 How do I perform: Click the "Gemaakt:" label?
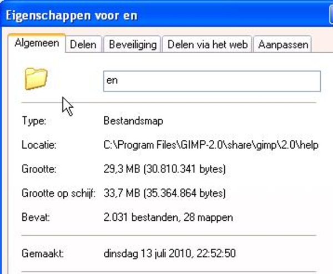coord(42,254)
